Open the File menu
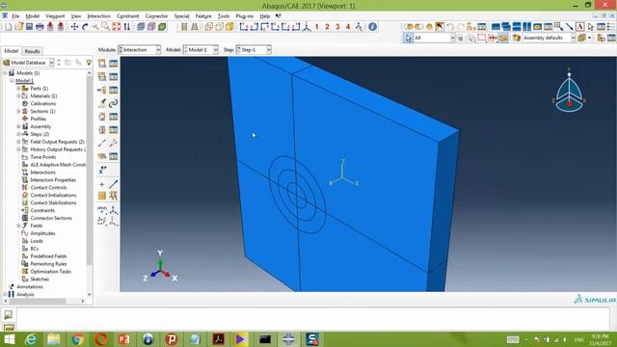This screenshot has height=347, width=617. pos(15,16)
